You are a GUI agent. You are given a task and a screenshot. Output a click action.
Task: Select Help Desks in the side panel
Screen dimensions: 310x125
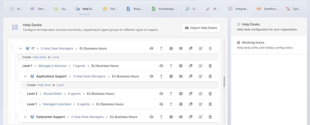tap(269, 27)
